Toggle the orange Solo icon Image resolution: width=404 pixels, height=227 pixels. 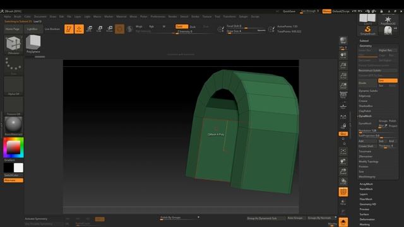[x=343, y=223]
